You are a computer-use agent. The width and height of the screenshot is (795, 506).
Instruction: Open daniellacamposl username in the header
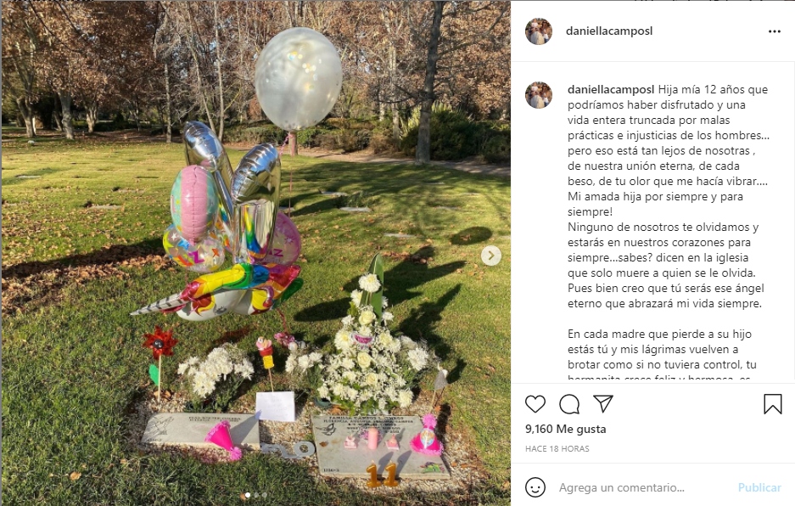609,31
